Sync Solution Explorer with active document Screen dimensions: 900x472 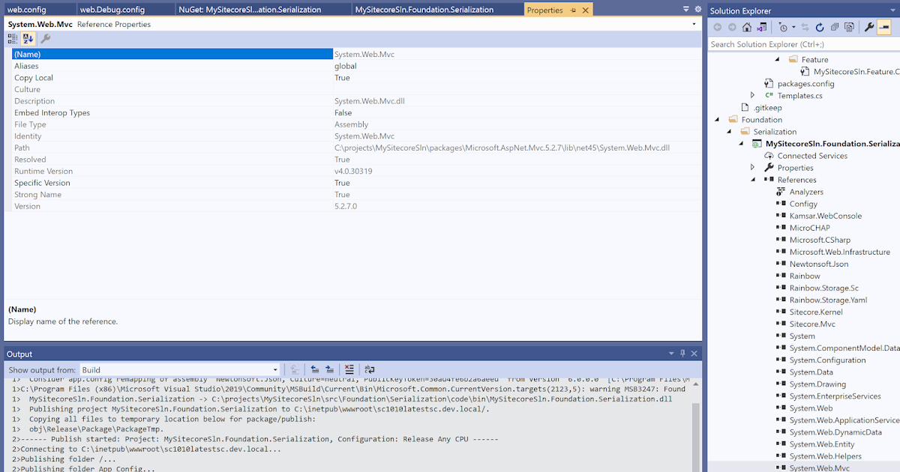(x=805, y=27)
